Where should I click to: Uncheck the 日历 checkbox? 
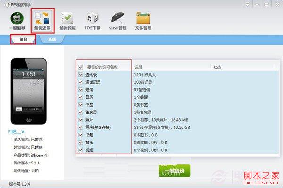click(81, 97)
